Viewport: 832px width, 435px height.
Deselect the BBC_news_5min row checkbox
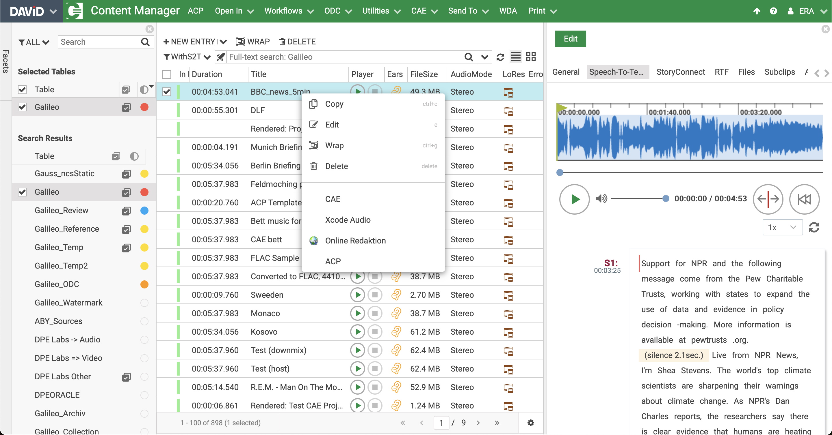click(167, 91)
